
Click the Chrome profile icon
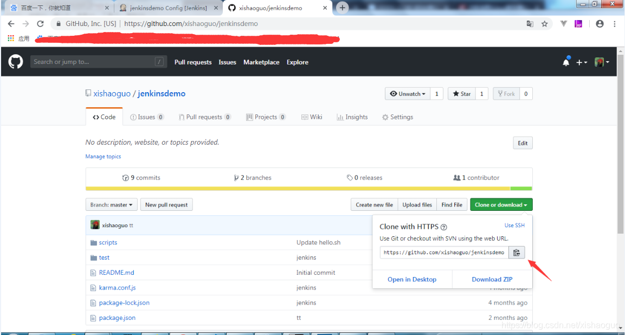click(x=600, y=24)
